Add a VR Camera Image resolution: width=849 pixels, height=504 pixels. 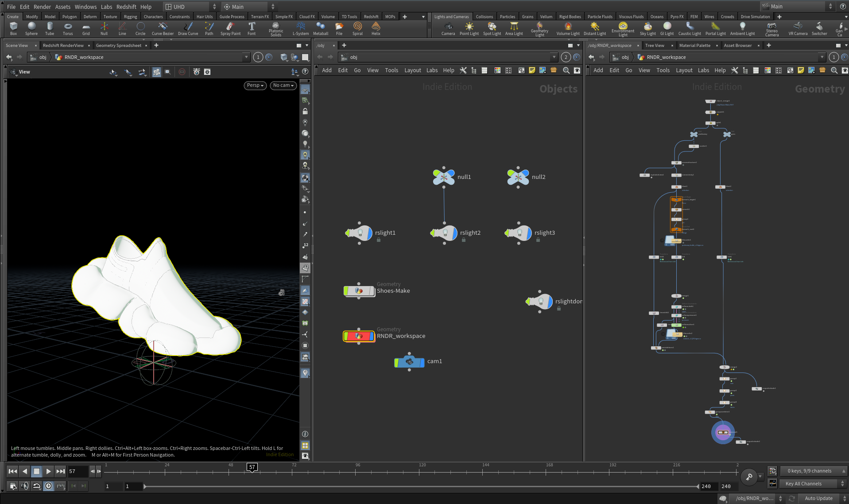(798, 29)
